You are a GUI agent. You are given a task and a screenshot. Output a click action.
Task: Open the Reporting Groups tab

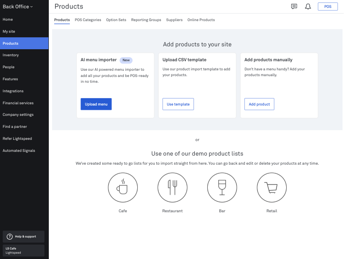pyautogui.click(x=146, y=20)
